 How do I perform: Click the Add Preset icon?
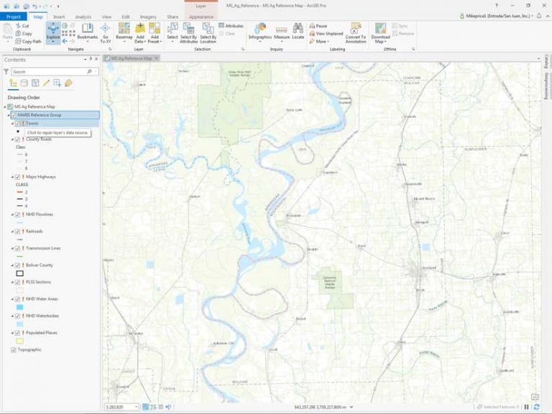[x=155, y=29]
